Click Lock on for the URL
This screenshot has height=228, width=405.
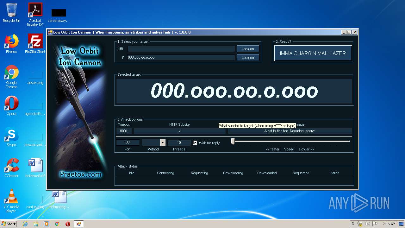tap(248, 49)
